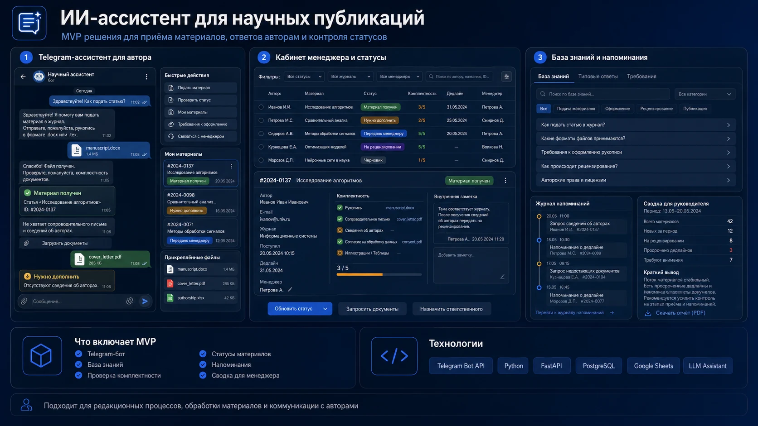
Task: Expand Какие форматы файлов принимаются?
Action: 636,139
